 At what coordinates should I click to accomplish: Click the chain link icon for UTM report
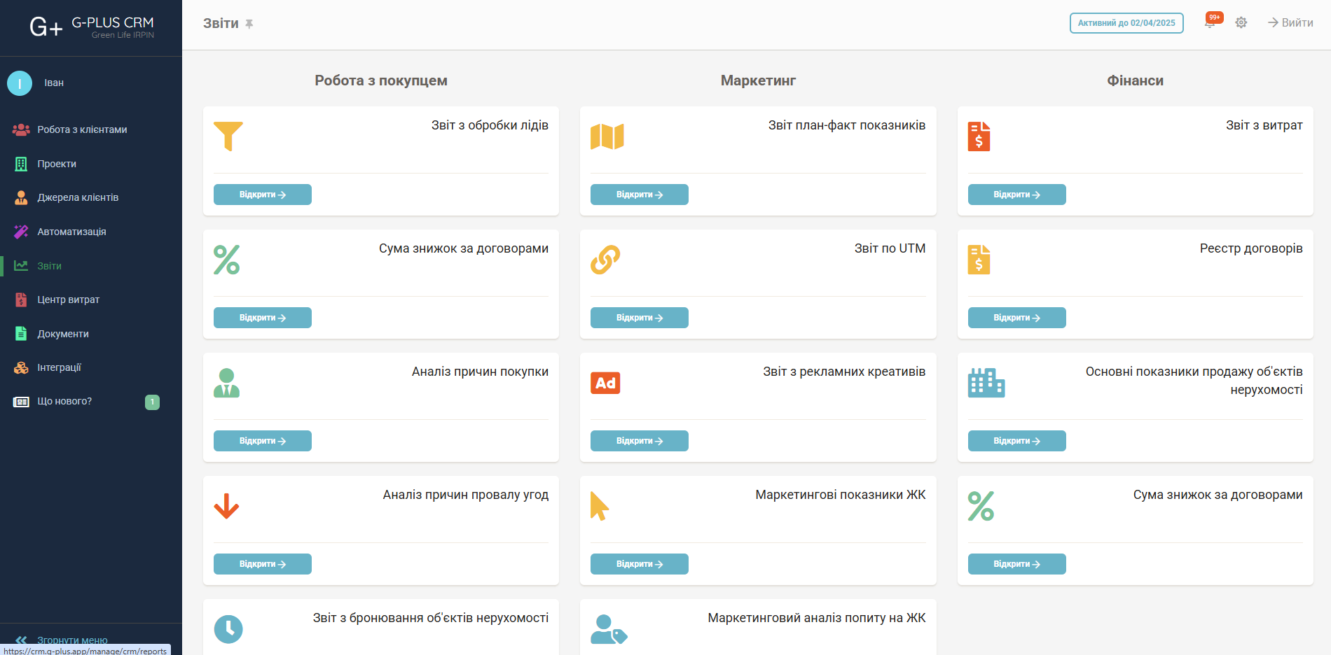(x=605, y=260)
